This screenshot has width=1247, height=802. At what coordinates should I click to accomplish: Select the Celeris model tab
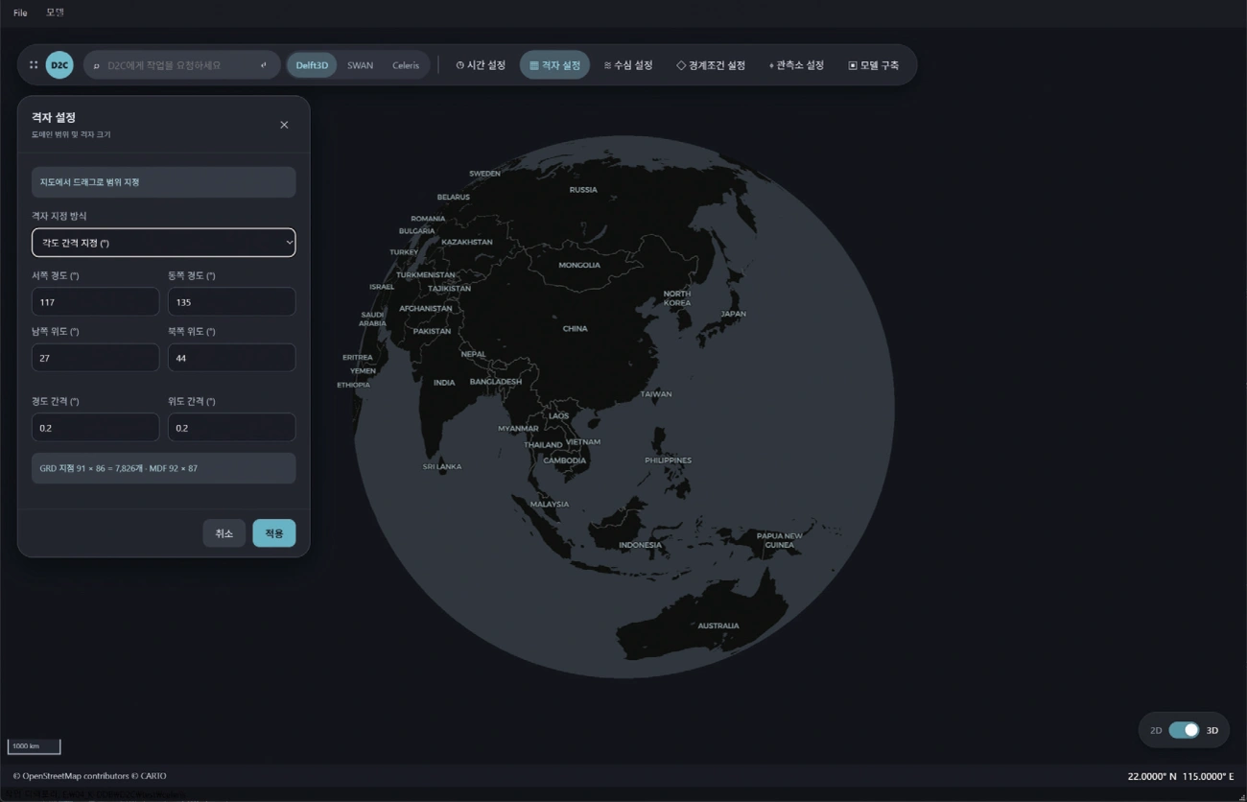point(406,65)
